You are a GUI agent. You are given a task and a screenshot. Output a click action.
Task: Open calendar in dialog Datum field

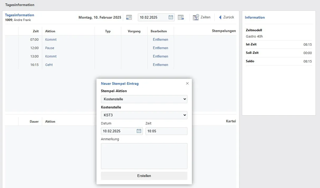pyautogui.click(x=139, y=131)
